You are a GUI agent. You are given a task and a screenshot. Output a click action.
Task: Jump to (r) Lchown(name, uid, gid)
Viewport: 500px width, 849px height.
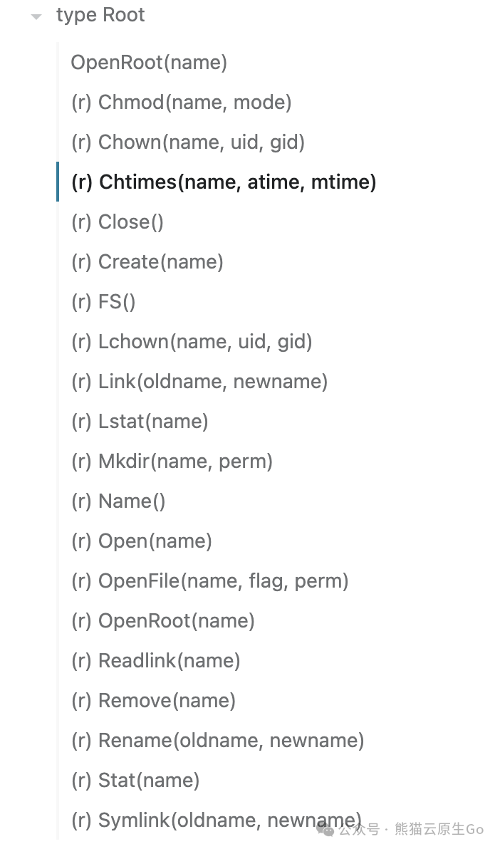[x=192, y=342]
